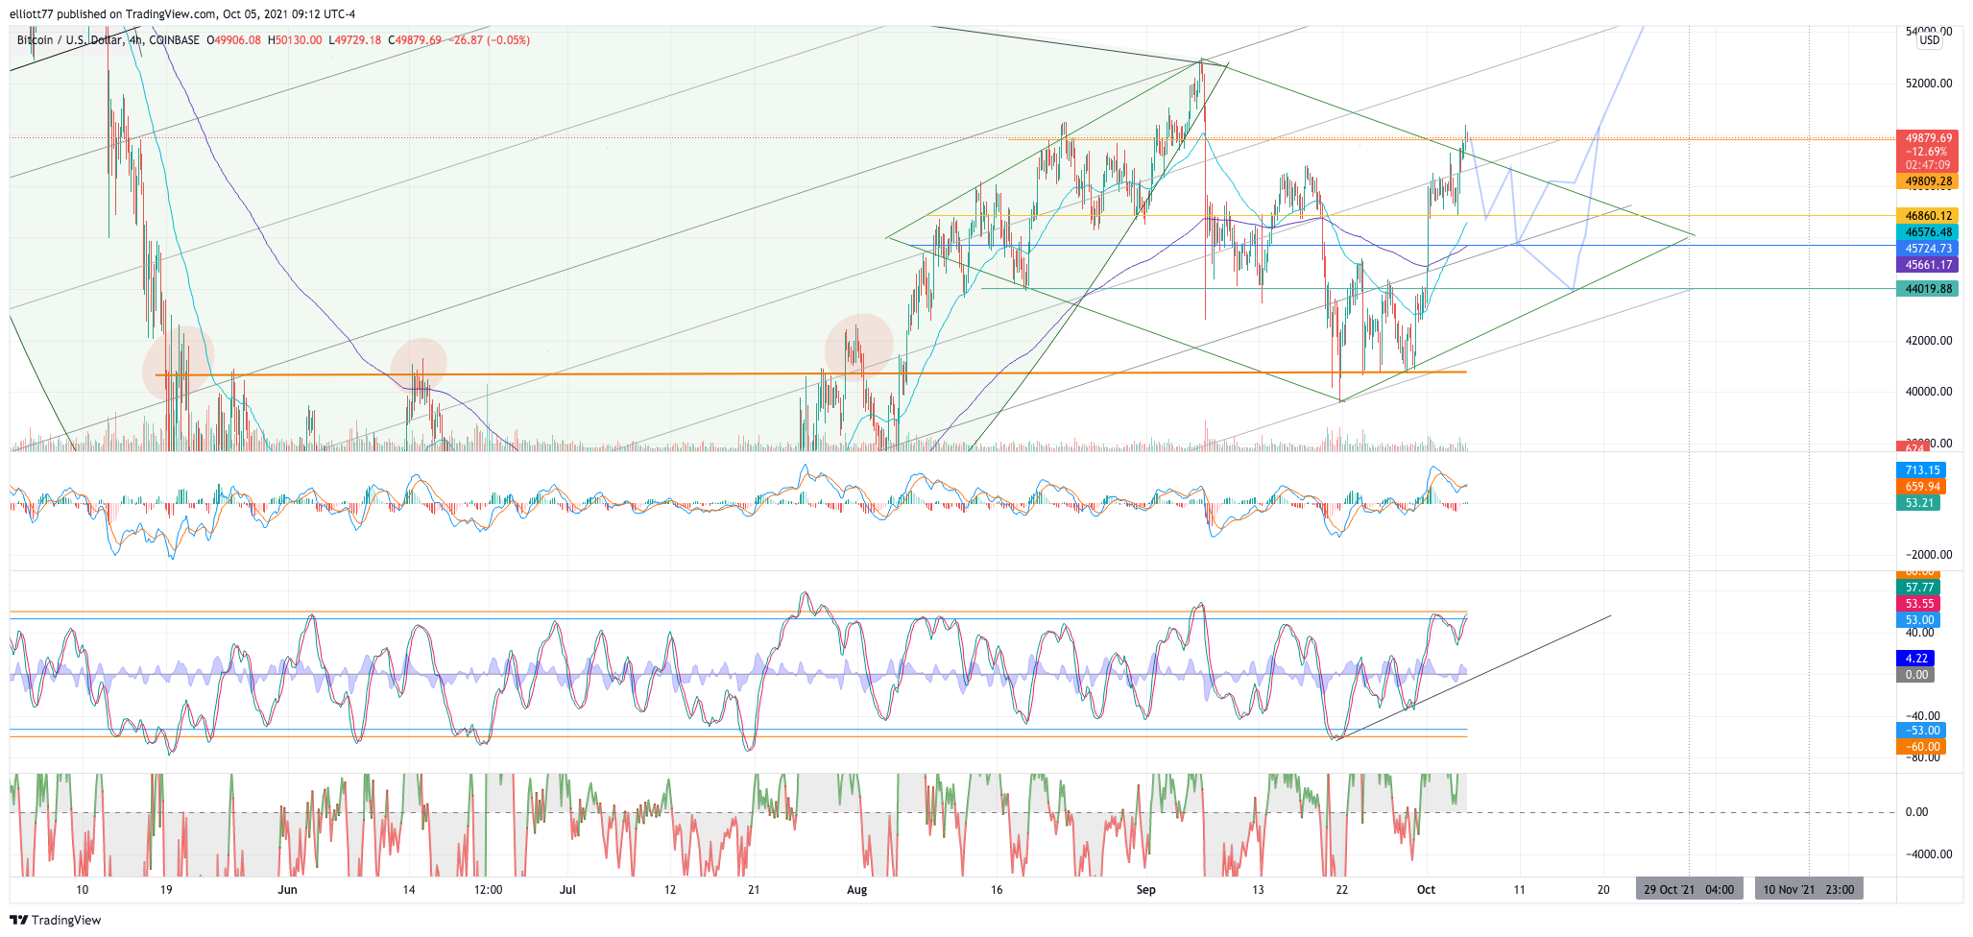Select the light blue projected price path
This screenshot has height=937, width=1973.
click(x=1555, y=158)
